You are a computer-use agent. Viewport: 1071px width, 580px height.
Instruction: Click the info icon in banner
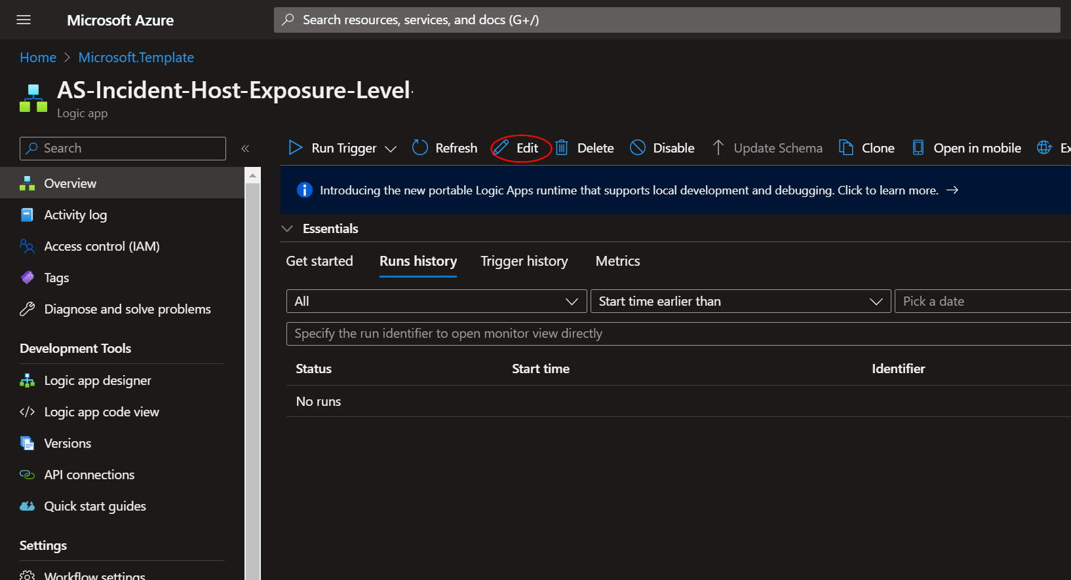[x=305, y=190]
